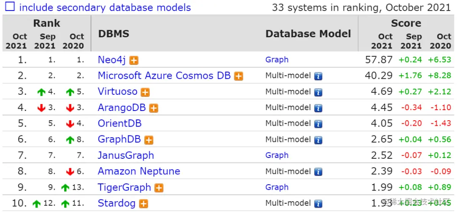
Task: Click the Graph model link for TigerGraph
Action: click(277, 187)
